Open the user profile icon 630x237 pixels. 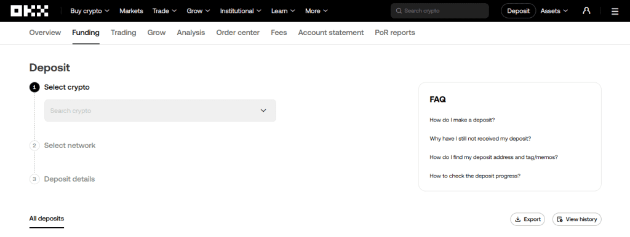point(586,11)
